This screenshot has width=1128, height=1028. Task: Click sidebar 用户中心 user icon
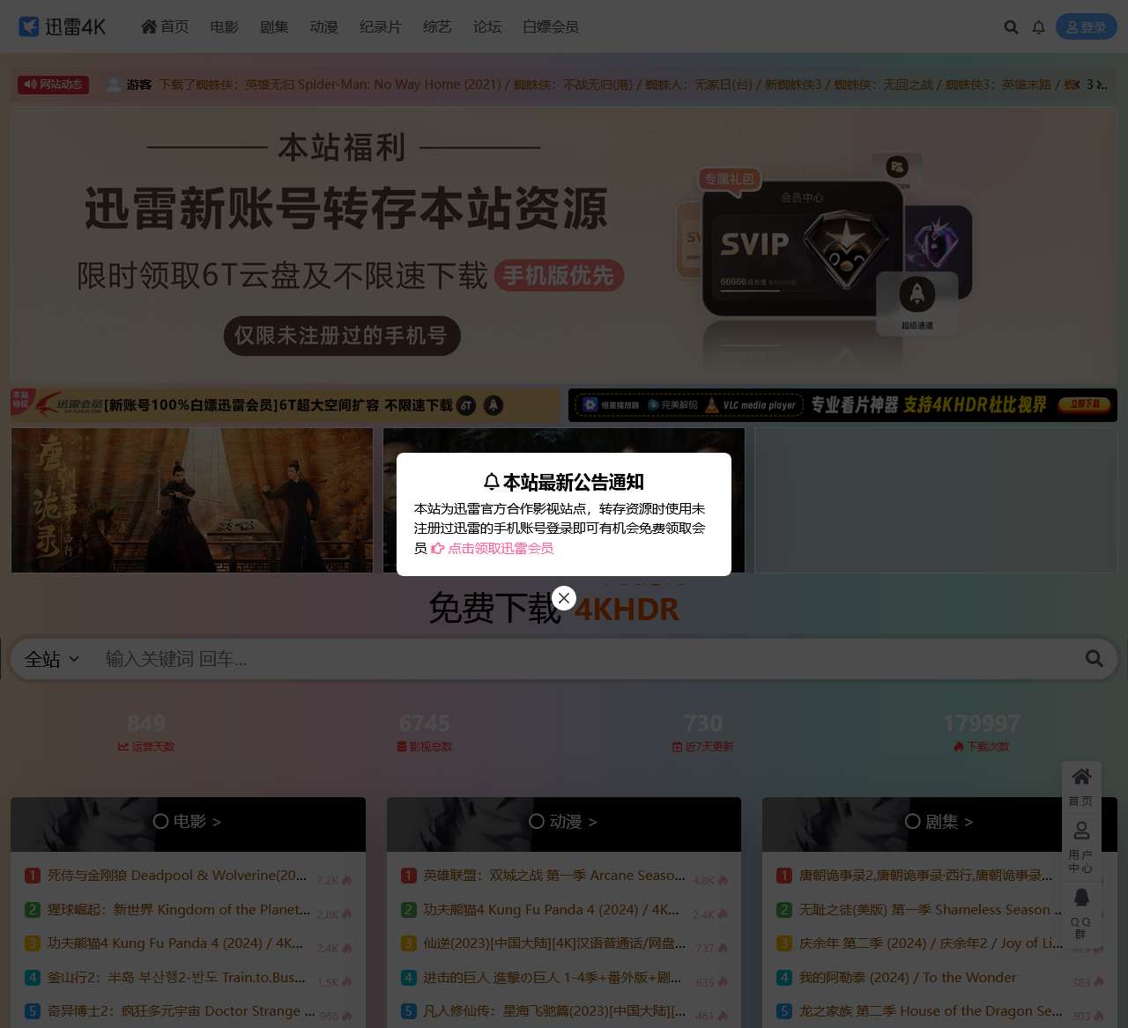[x=1081, y=847]
